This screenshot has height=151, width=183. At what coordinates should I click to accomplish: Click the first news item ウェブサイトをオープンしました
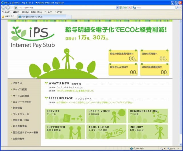tap(70, 88)
